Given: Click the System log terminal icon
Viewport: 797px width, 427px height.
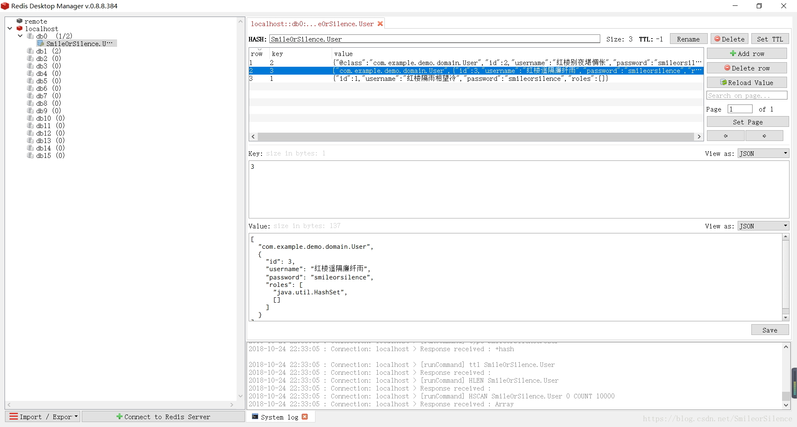Looking at the screenshot, I should coord(255,417).
